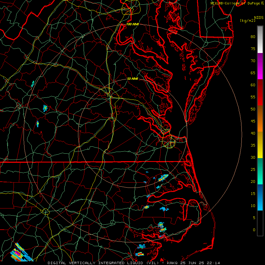The height and width of the screenshot is (265, 265).
Task: Click the magenta-core storm echo in the lower-left corner
Action: click(x=18, y=254)
